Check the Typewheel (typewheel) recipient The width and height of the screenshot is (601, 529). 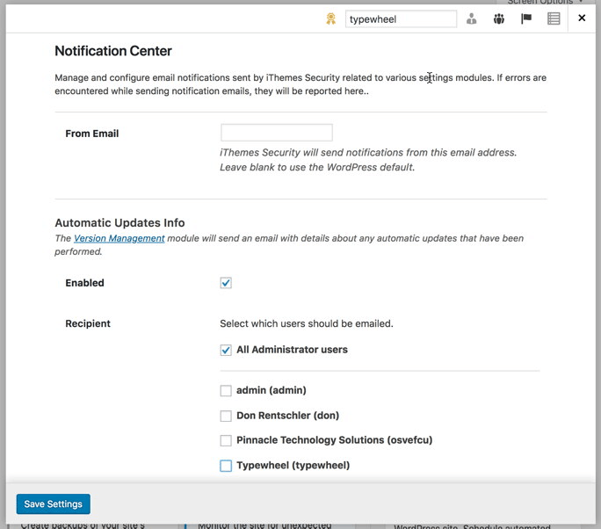point(226,466)
